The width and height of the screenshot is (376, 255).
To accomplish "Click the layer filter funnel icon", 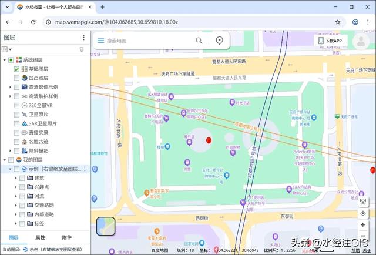I will tap(82, 49).
